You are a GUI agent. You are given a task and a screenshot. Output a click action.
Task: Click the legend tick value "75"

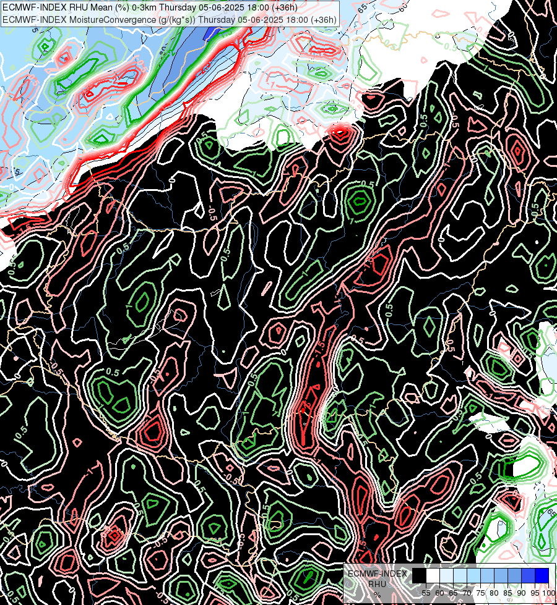(x=480, y=593)
